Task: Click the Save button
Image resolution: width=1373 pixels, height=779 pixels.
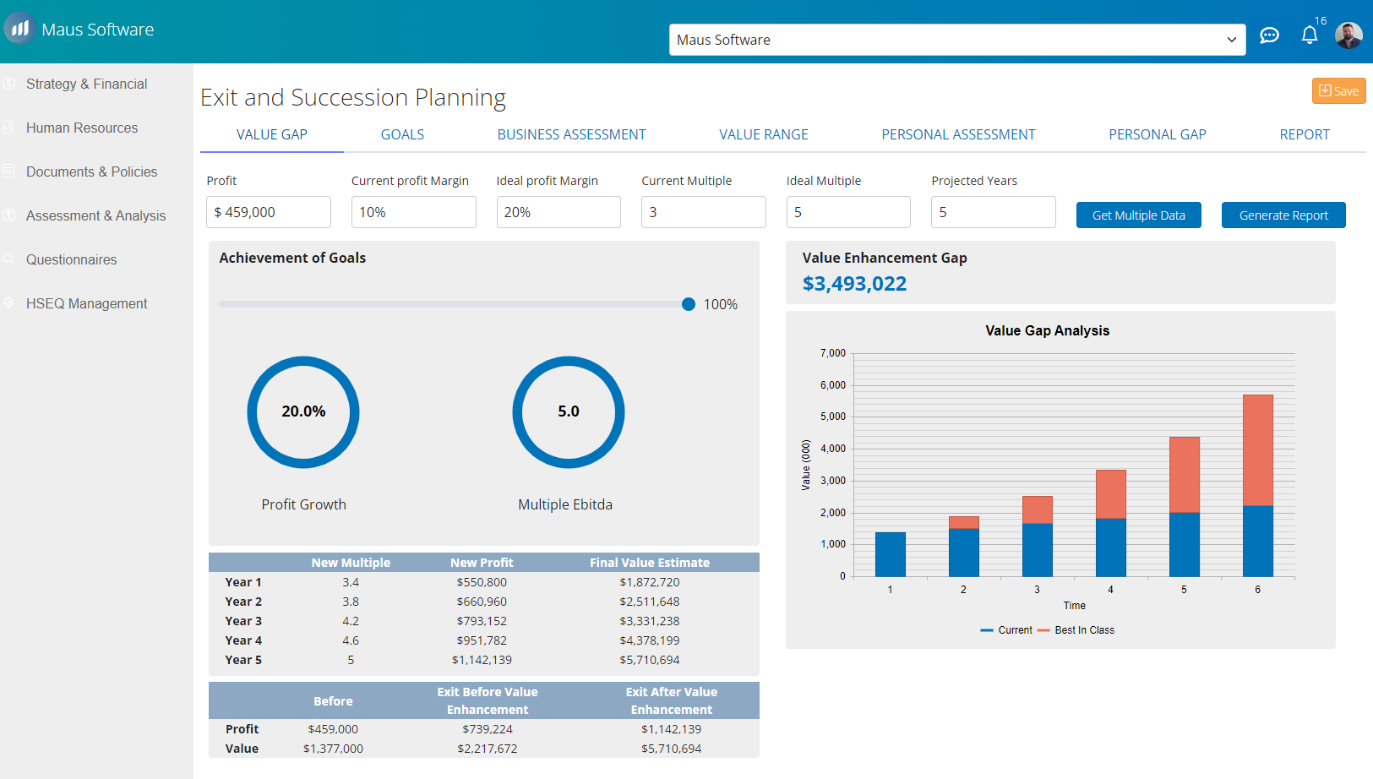Action: 1338,91
